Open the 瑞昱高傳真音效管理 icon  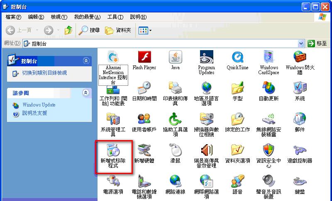click(x=206, y=150)
